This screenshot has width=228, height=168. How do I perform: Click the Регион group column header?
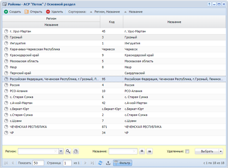pyautogui.click(x=51, y=19)
